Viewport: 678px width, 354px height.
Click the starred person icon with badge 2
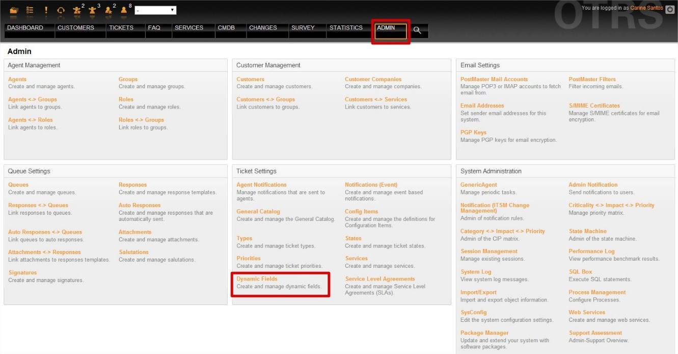[108, 10]
